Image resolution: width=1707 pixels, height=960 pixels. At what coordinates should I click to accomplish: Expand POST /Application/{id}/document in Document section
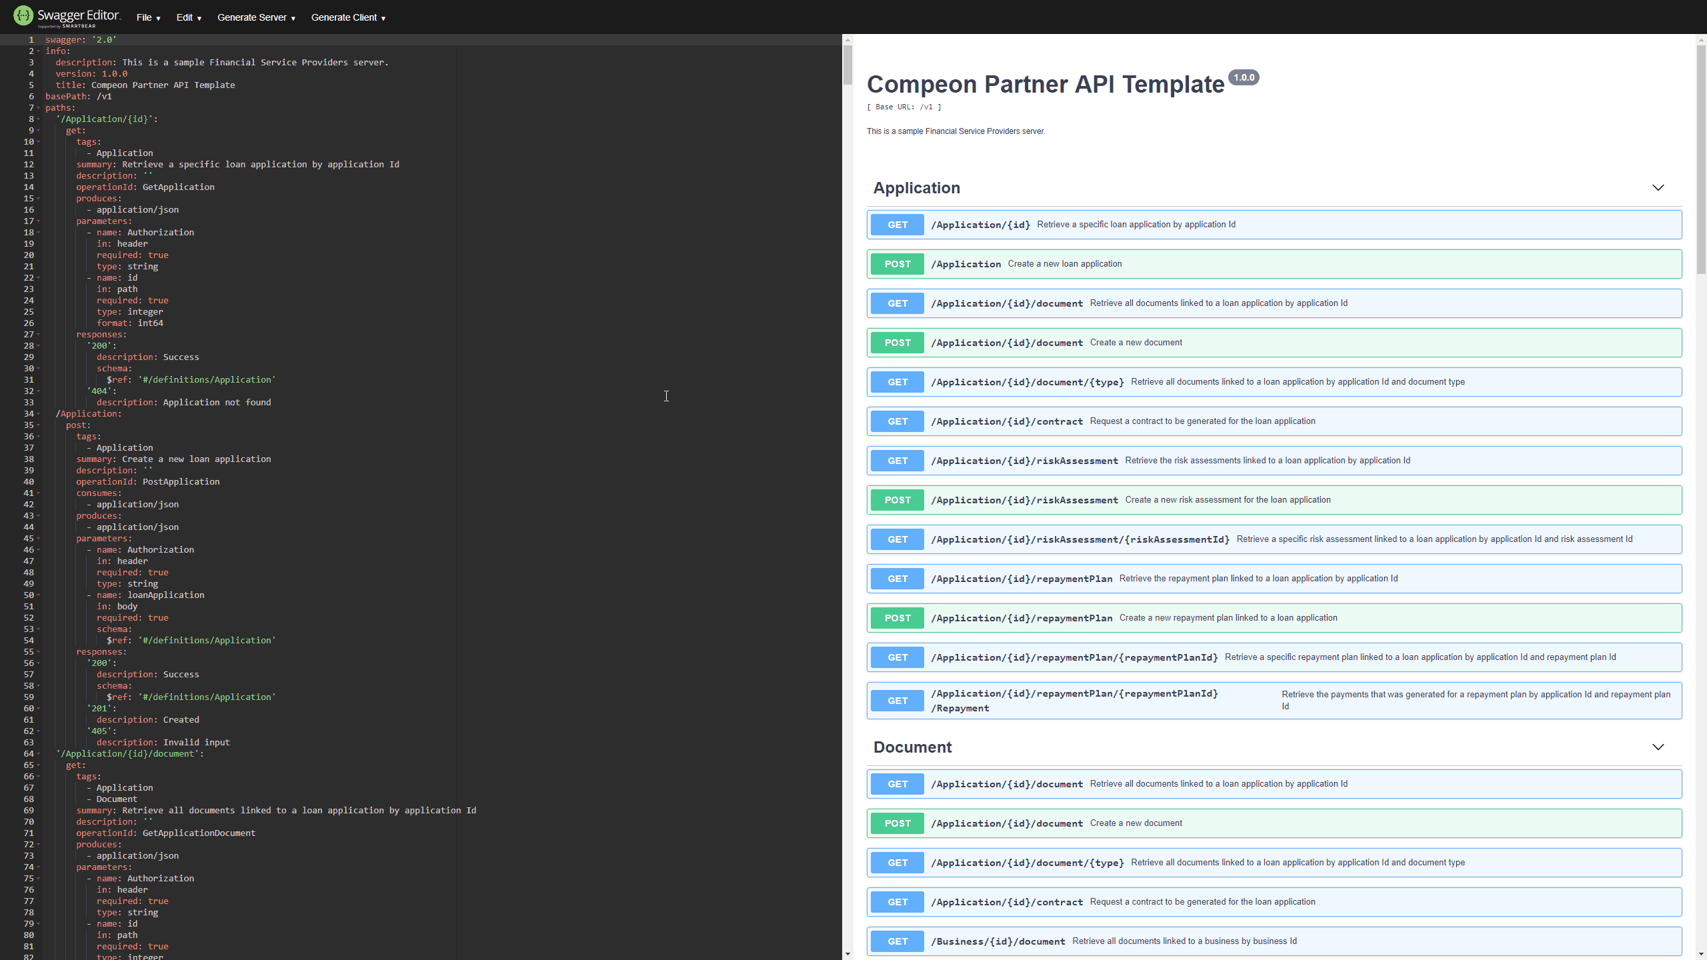1274,823
